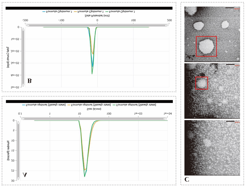Select the top TEM image with large red-boxed particle
This screenshot has width=246, height=188.
click(212, 34)
